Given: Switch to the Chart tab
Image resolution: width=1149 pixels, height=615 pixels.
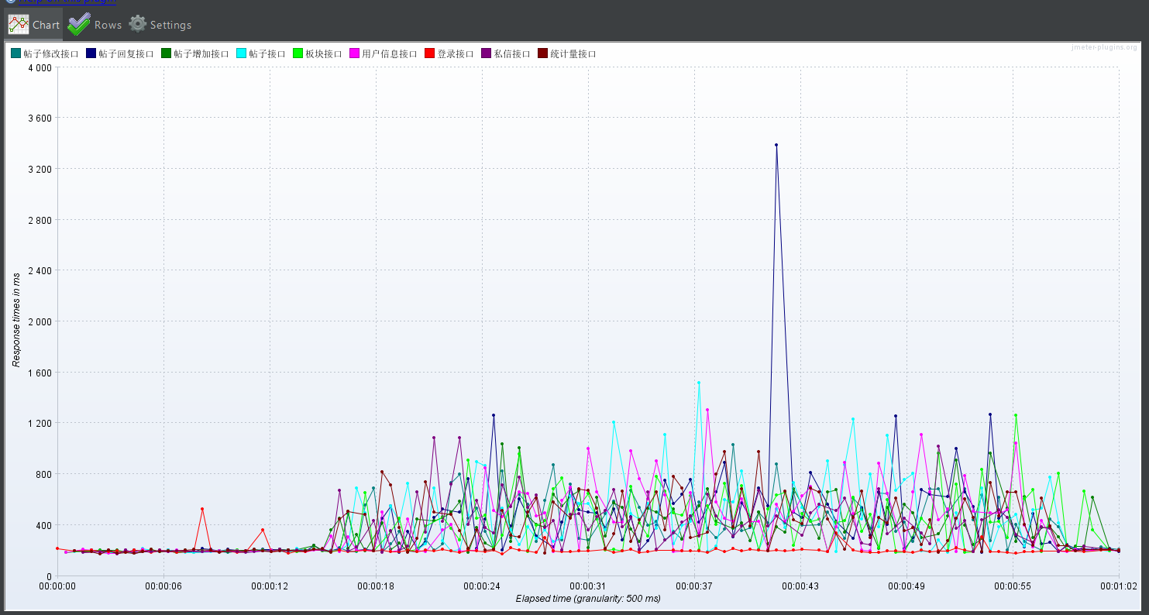Looking at the screenshot, I should pyautogui.click(x=34, y=25).
